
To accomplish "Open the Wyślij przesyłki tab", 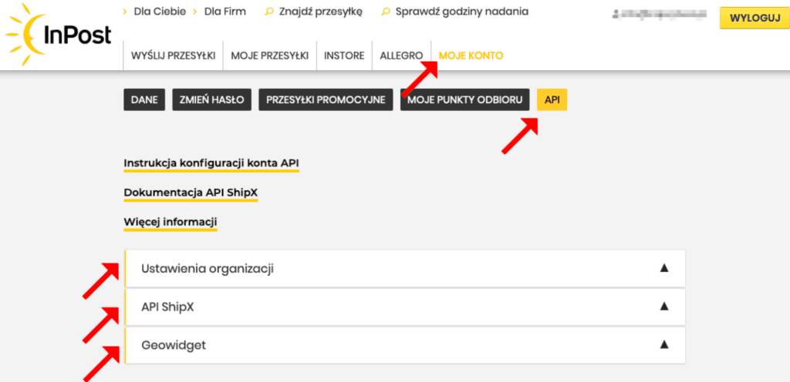I will (174, 55).
